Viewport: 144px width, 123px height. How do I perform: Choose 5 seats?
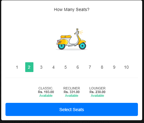pyautogui.click(x=66, y=67)
